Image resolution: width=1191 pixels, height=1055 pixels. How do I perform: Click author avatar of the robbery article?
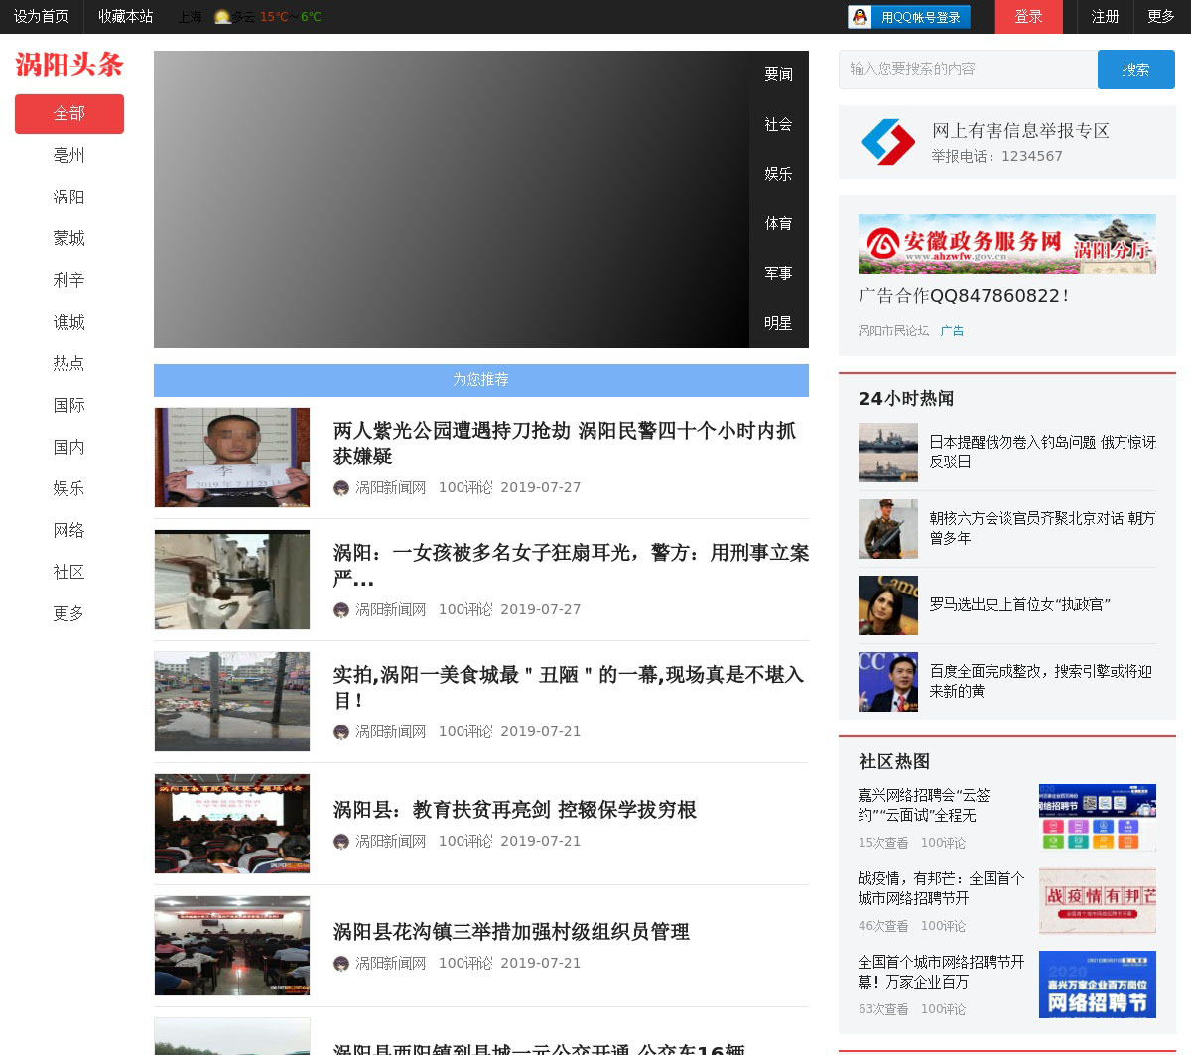[341, 488]
